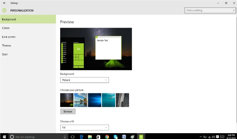Open the Action Center notifications icon
Screen dimensions: 237x139
[218, 137]
